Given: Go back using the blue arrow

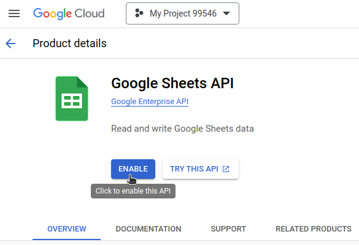Looking at the screenshot, I should click(10, 43).
